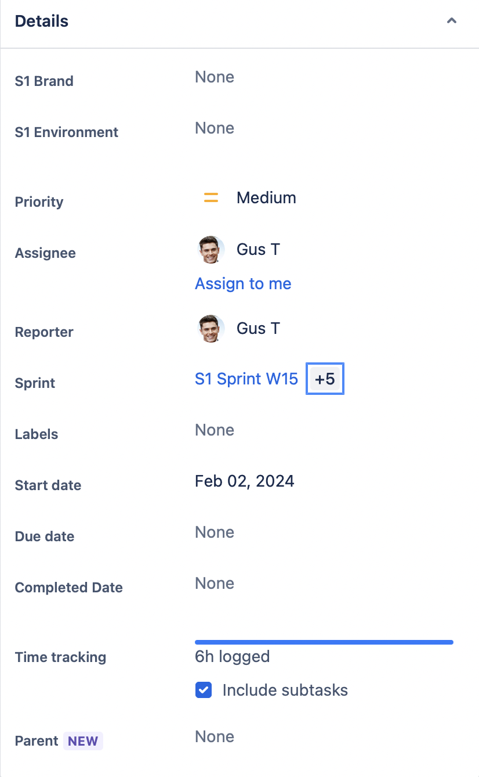
Task: Click the Details section header title
Action: 42,21
